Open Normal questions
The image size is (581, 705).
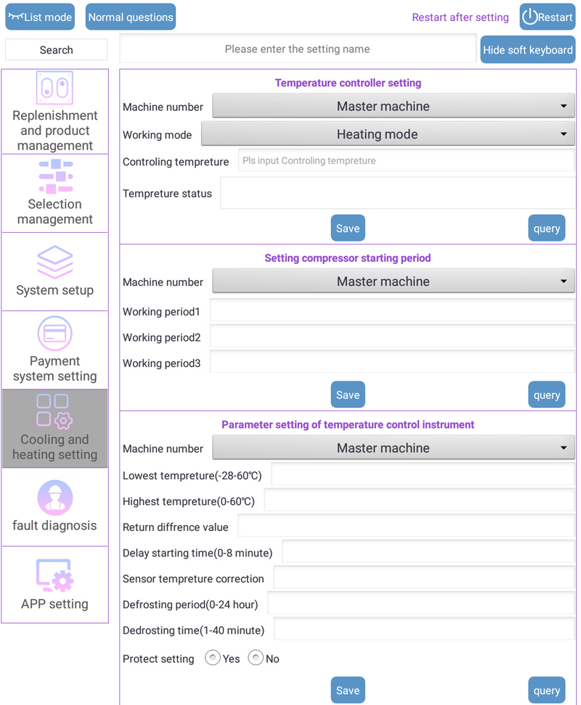click(x=131, y=17)
